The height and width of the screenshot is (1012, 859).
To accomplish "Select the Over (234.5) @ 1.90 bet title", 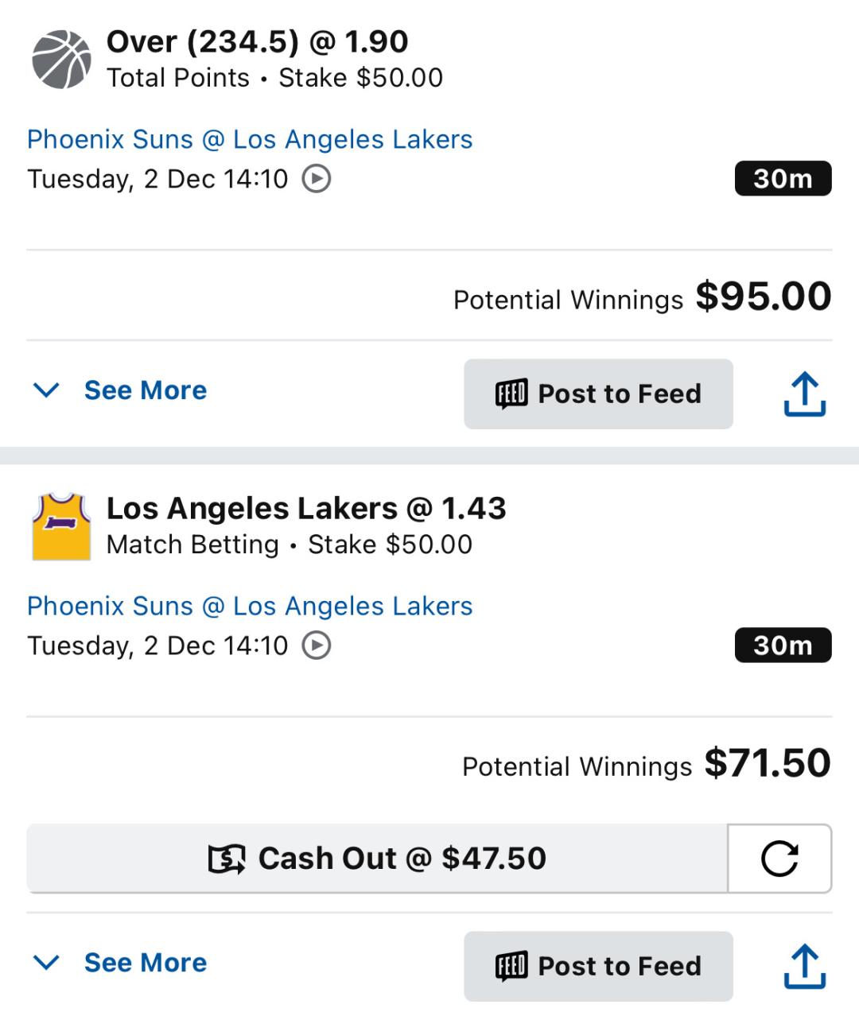I will click(x=257, y=42).
